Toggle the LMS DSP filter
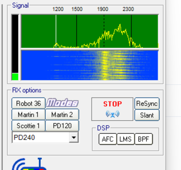This screenshot has width=181, height=170. click(126, 139)
